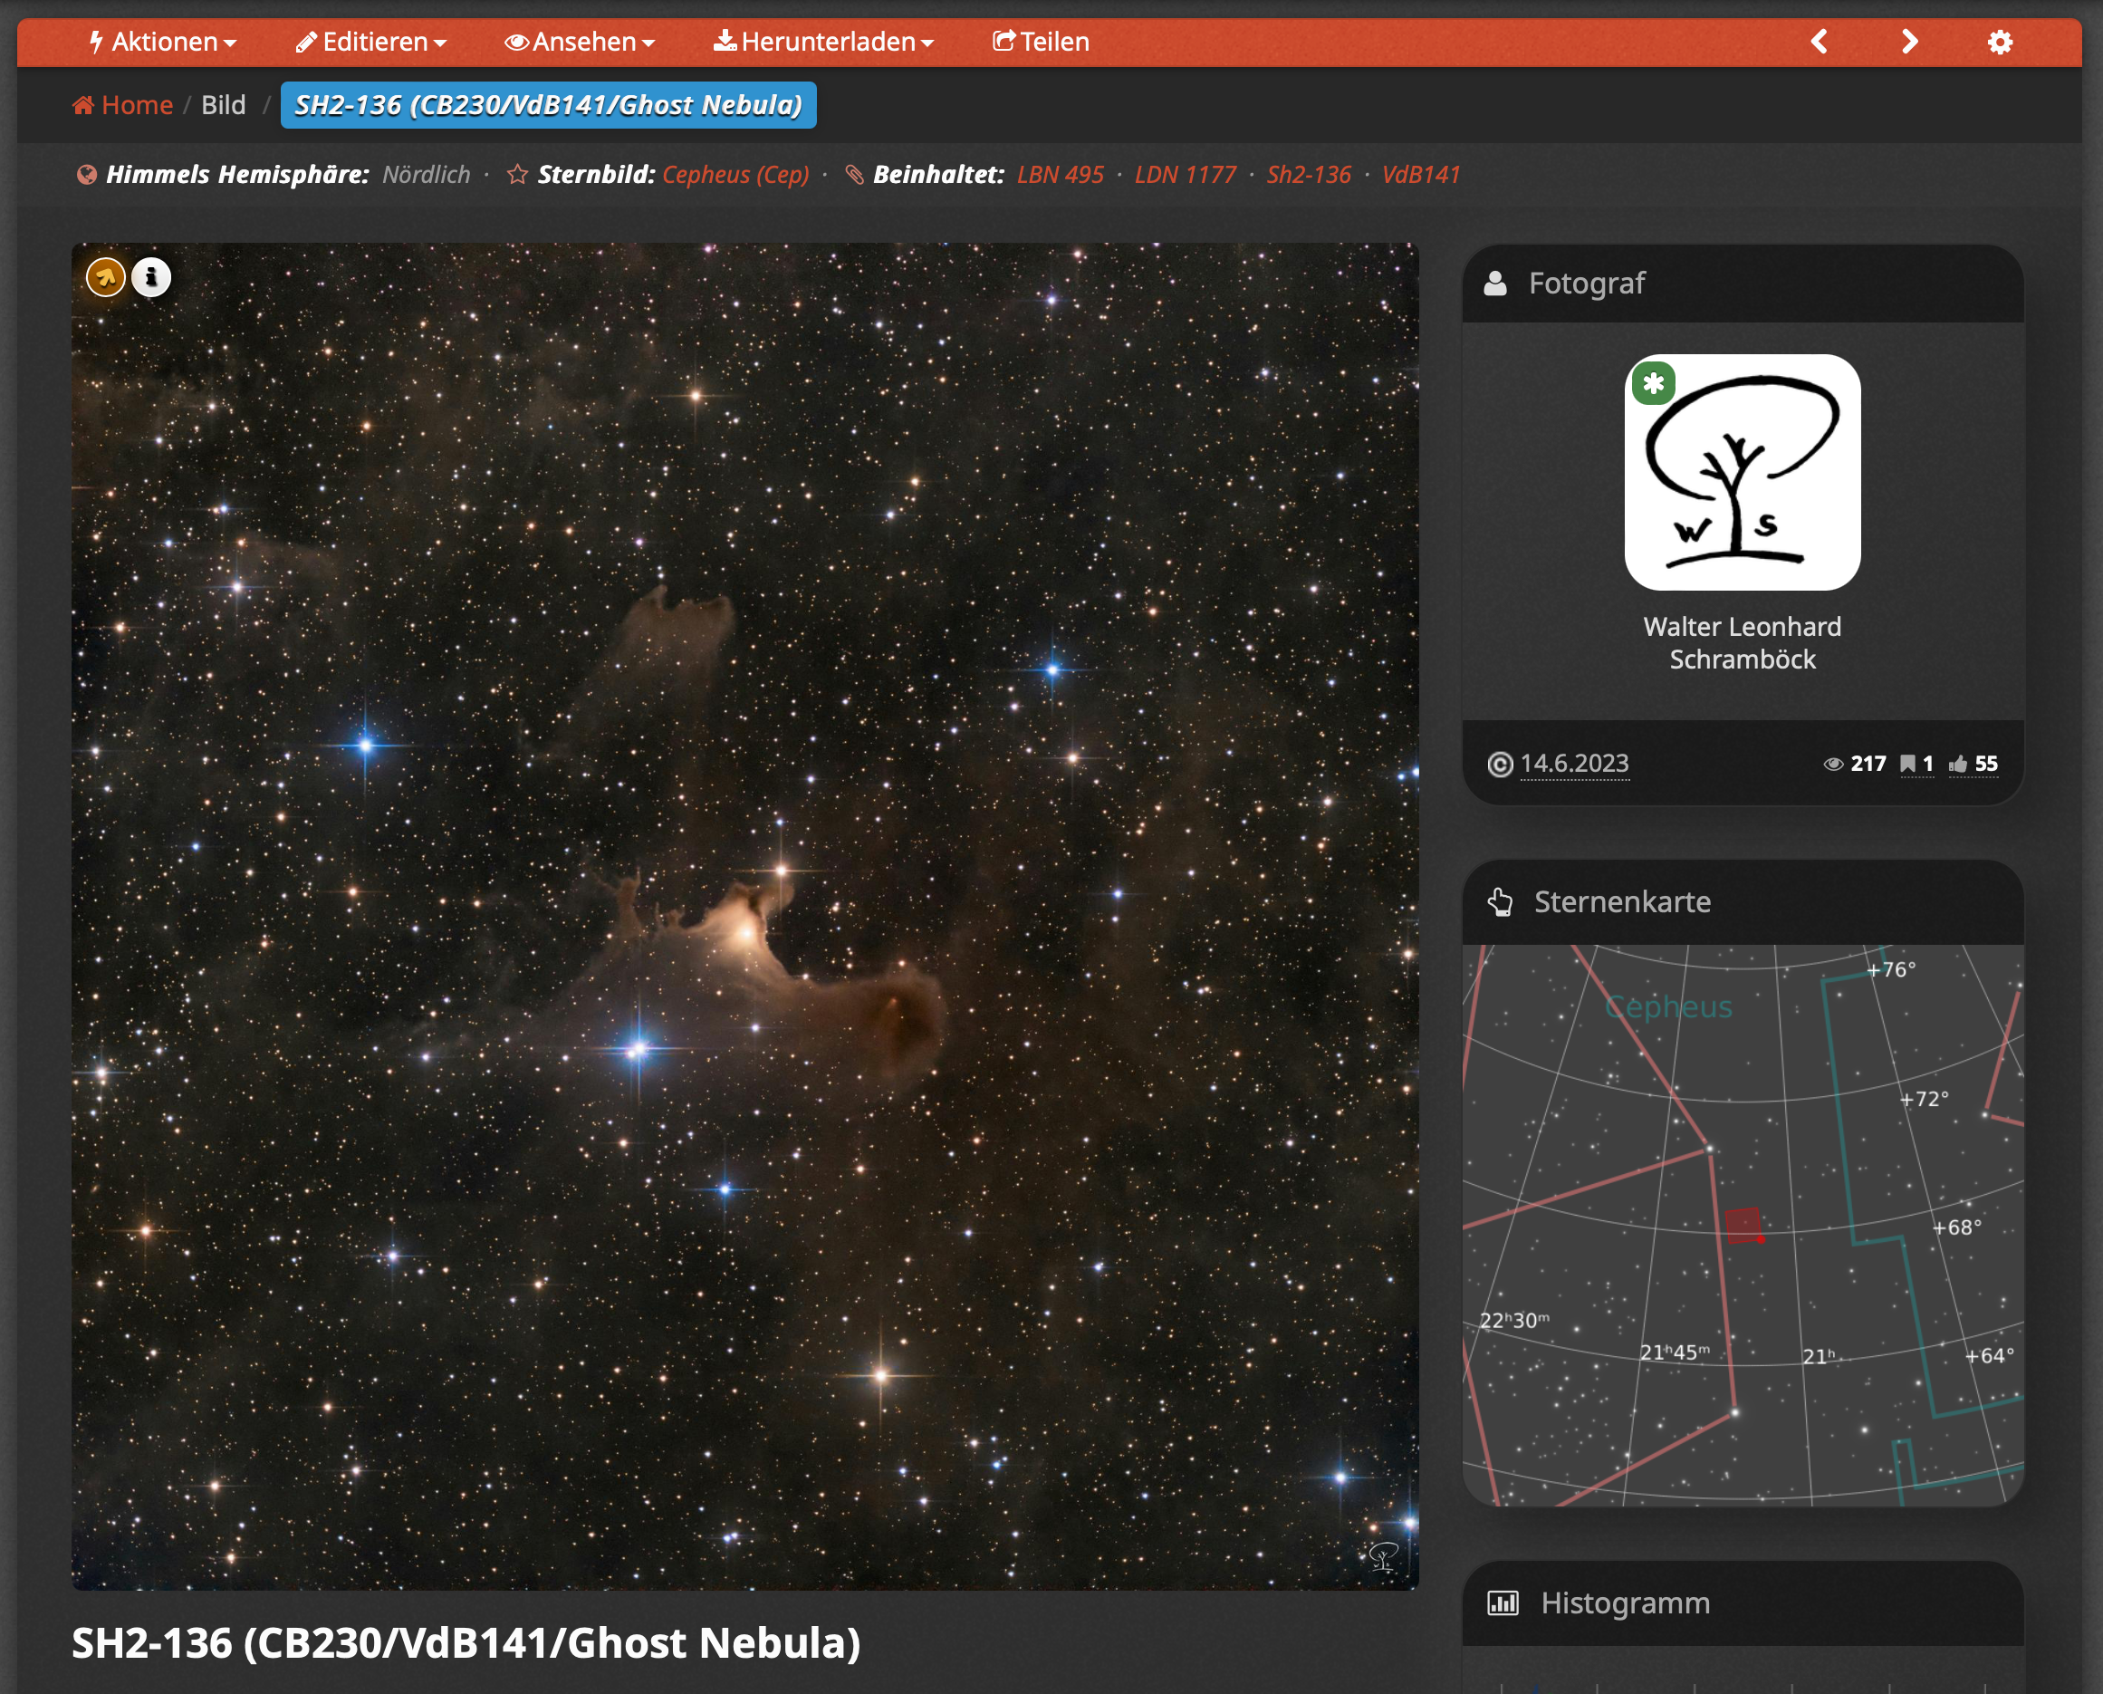The image size is (2103, 1694).
Task: Click the gold top-pick badge icon
Action: tap(105, 278)
